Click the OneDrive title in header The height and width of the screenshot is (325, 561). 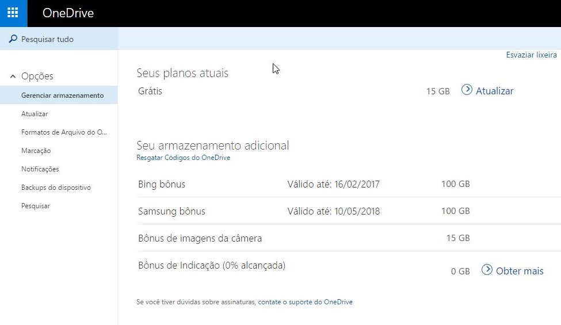pos(68,13)
